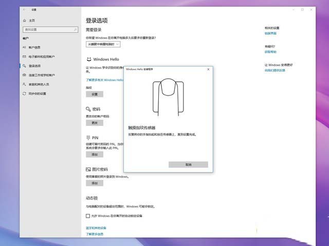Click the Windows Hello smiley face icon
This screenshot has width=329, height=246.
89,59
